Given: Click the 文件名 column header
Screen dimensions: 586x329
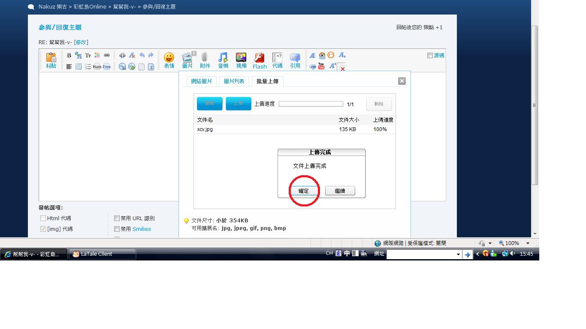Looking at the screenshot, I should (205, 120).
